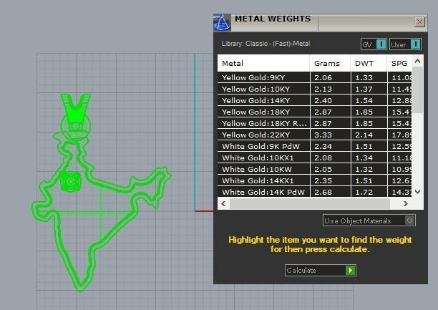Select the Yellow Gold:22KY row
438x310 pixels.
point(314,135)
